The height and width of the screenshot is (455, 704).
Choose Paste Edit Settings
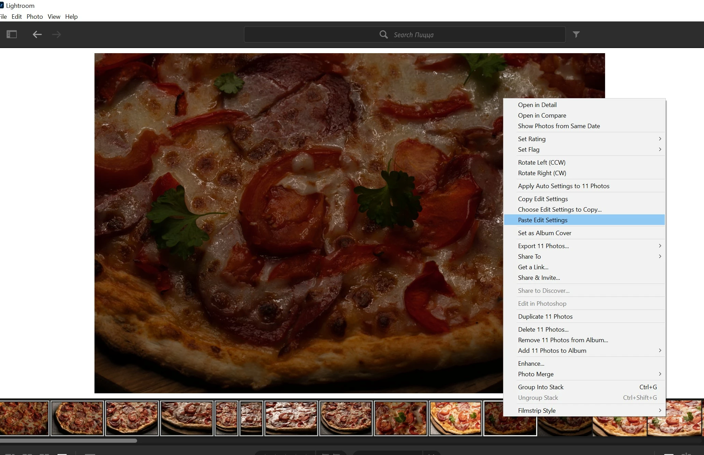point(543,220)
